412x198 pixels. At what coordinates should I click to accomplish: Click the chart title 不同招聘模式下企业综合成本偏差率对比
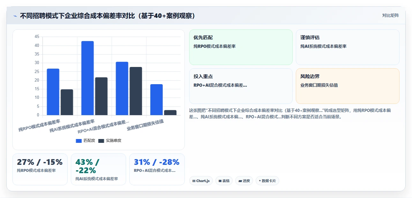coord(108,16)
